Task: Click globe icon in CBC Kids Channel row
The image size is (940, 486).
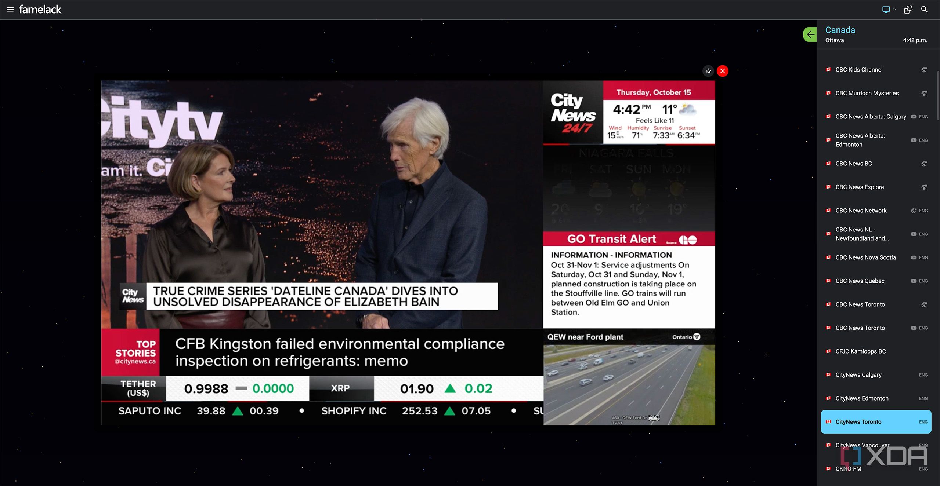Action: tap(924, 70)
